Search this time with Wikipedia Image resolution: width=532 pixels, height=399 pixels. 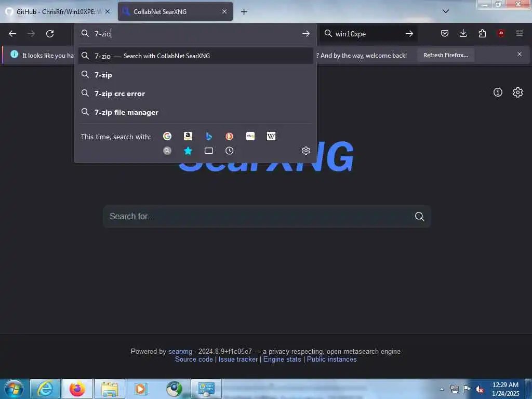coord(271,136)
